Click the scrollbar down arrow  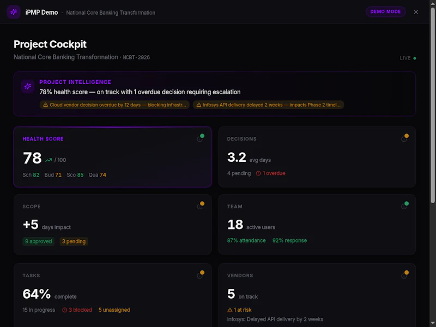(x=433, y=324)
